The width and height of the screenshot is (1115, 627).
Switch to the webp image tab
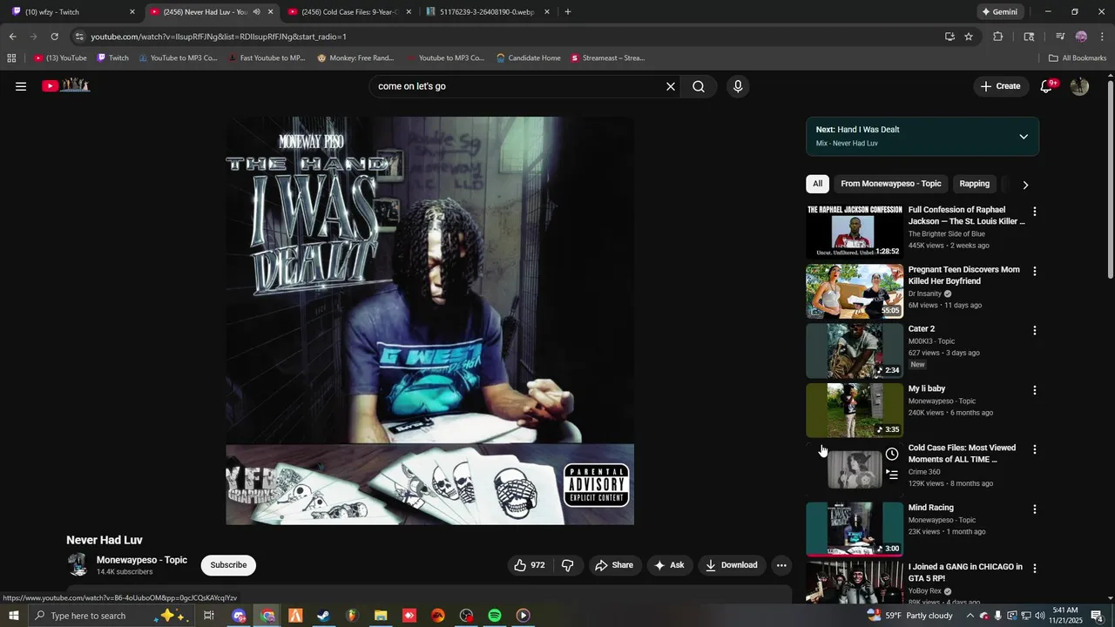coord(487,12)
